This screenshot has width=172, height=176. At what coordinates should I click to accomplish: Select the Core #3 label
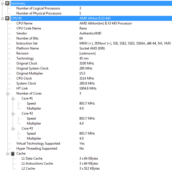coord(27,128)
